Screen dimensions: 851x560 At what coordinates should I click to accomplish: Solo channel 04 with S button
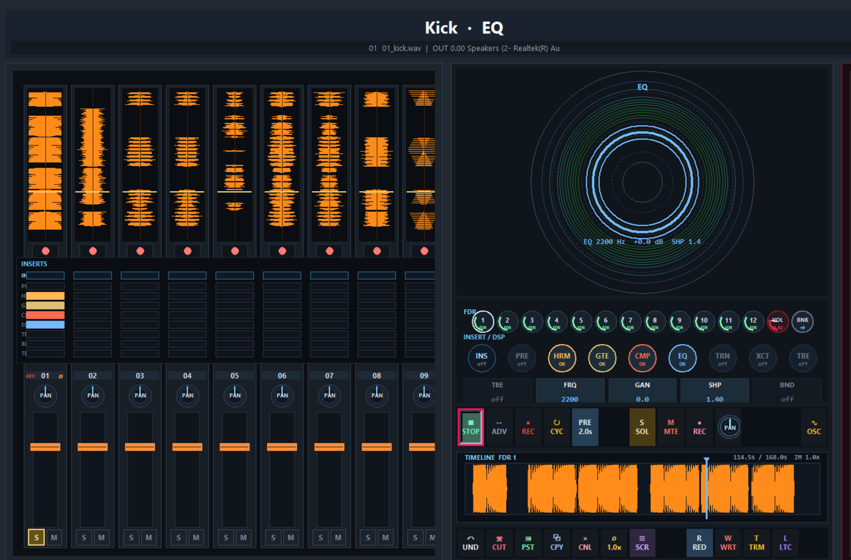click(x=179, y=537)
